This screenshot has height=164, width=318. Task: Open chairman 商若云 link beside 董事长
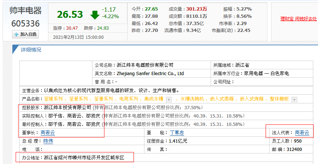[x=48, y=133]
